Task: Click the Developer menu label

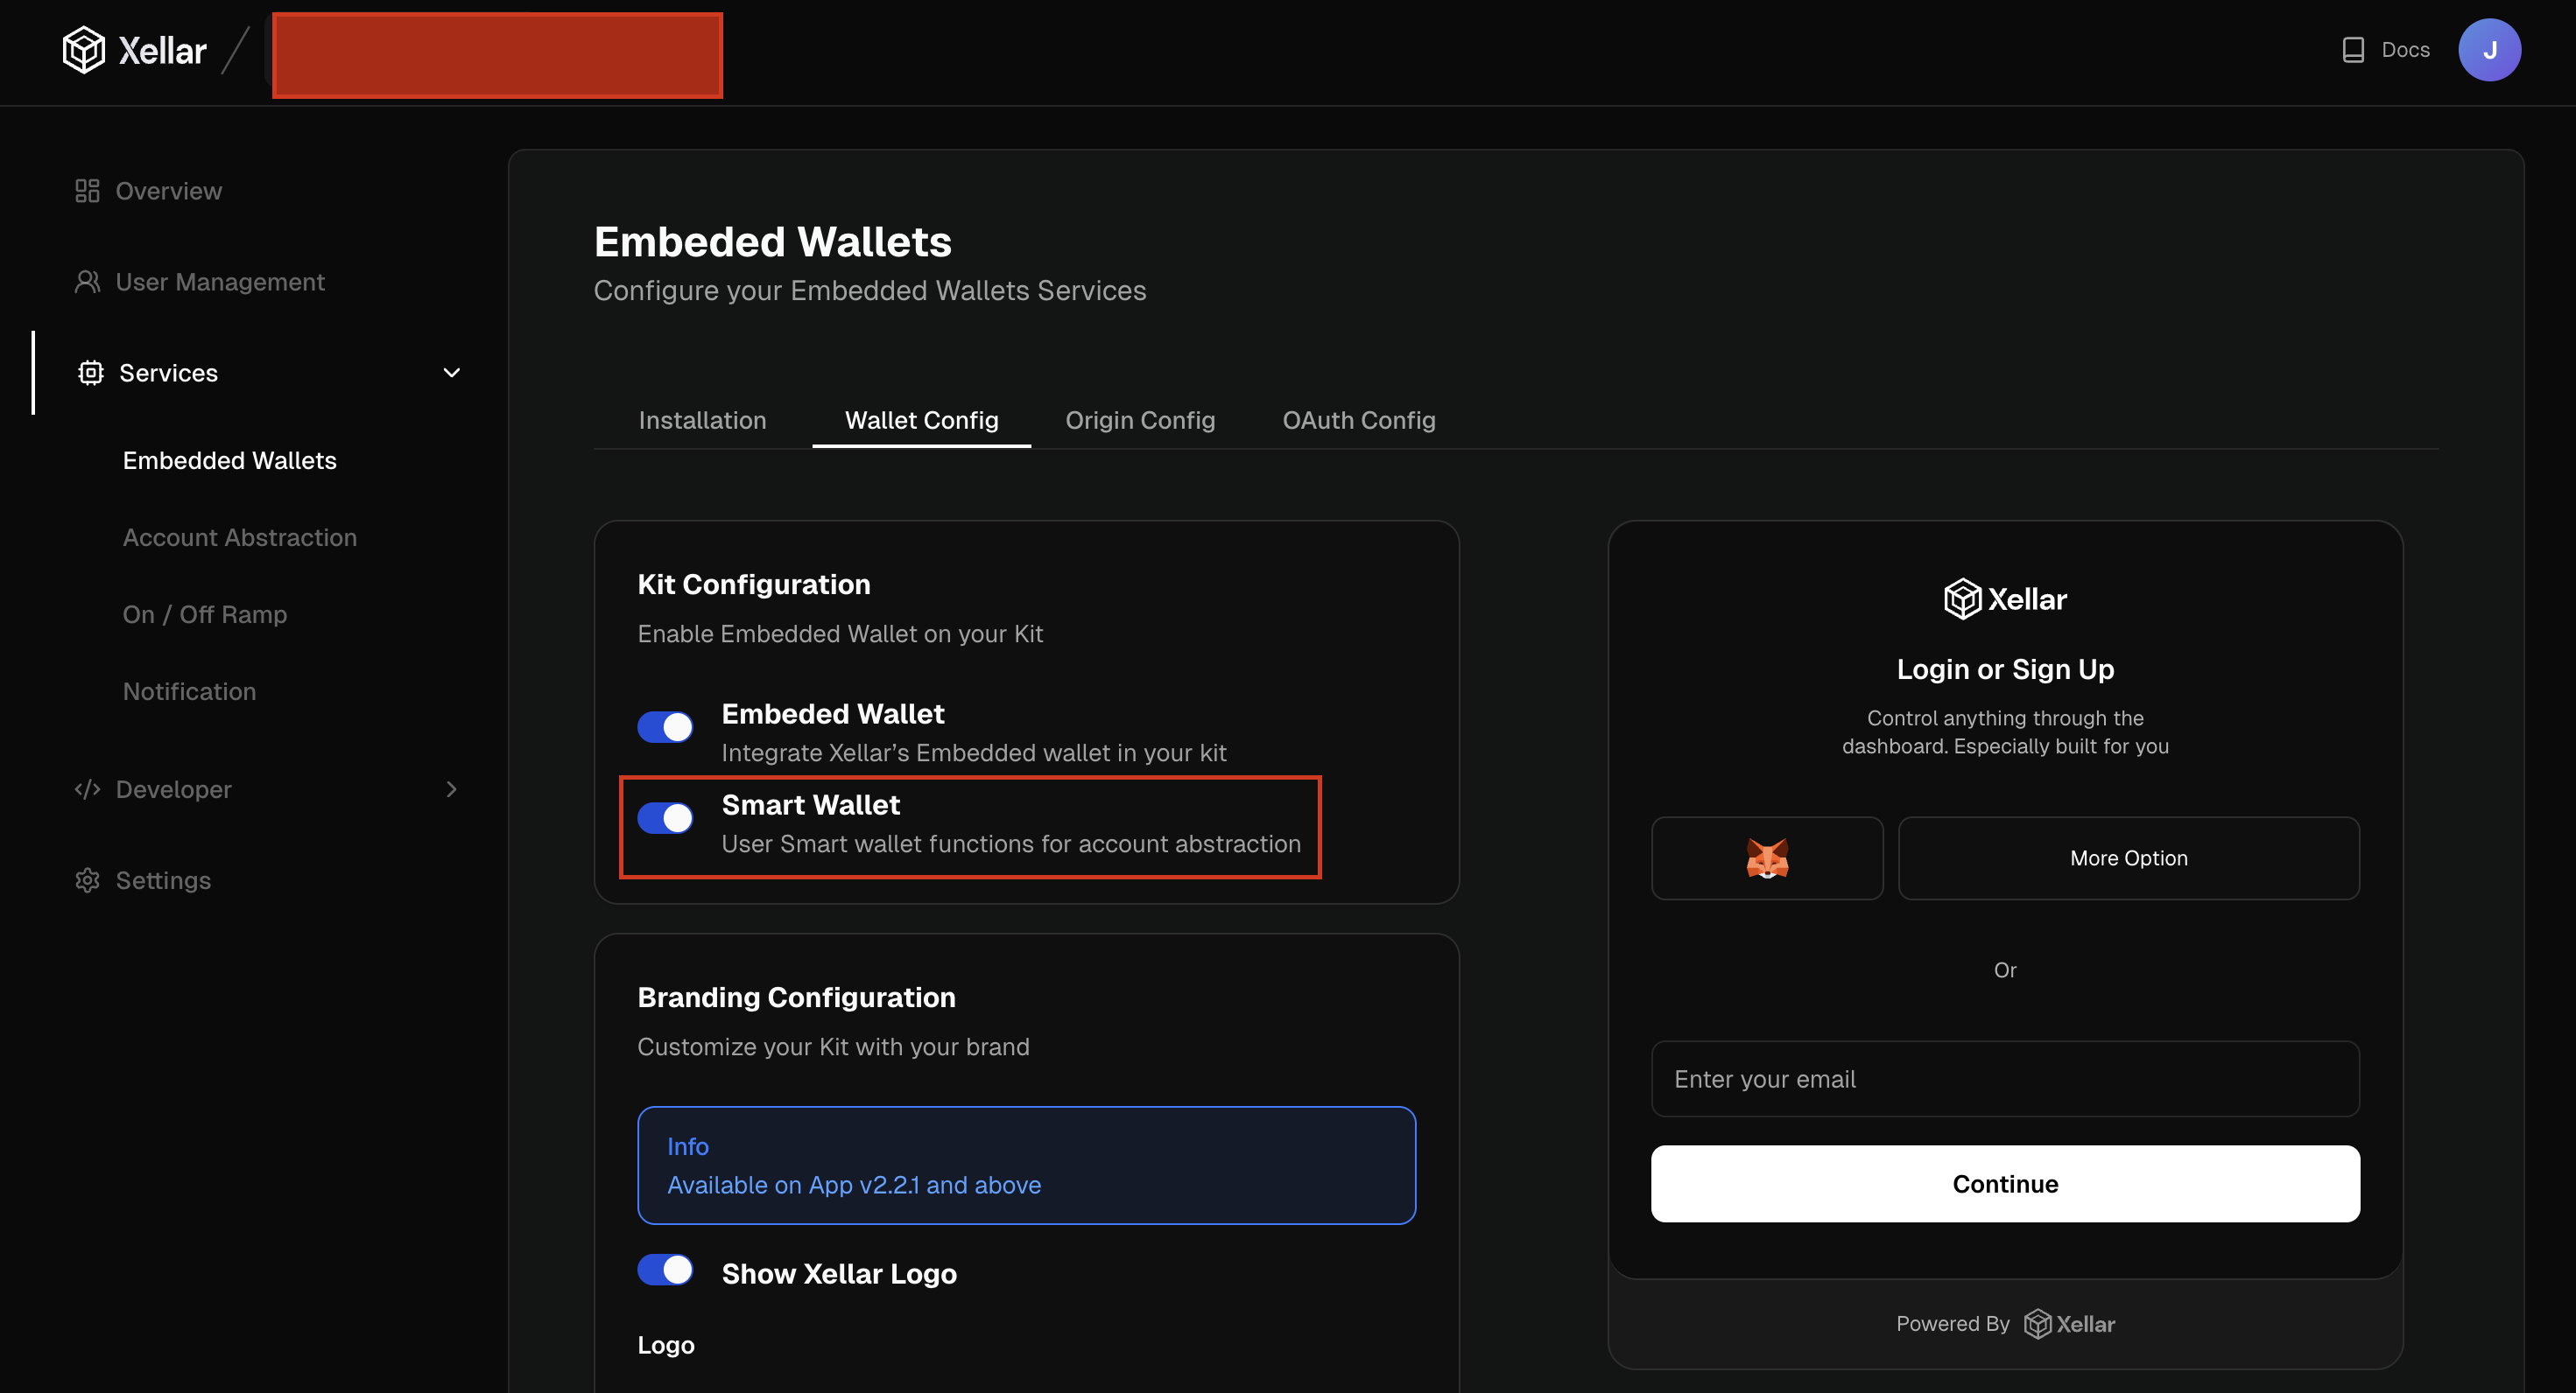Action: 174,789
